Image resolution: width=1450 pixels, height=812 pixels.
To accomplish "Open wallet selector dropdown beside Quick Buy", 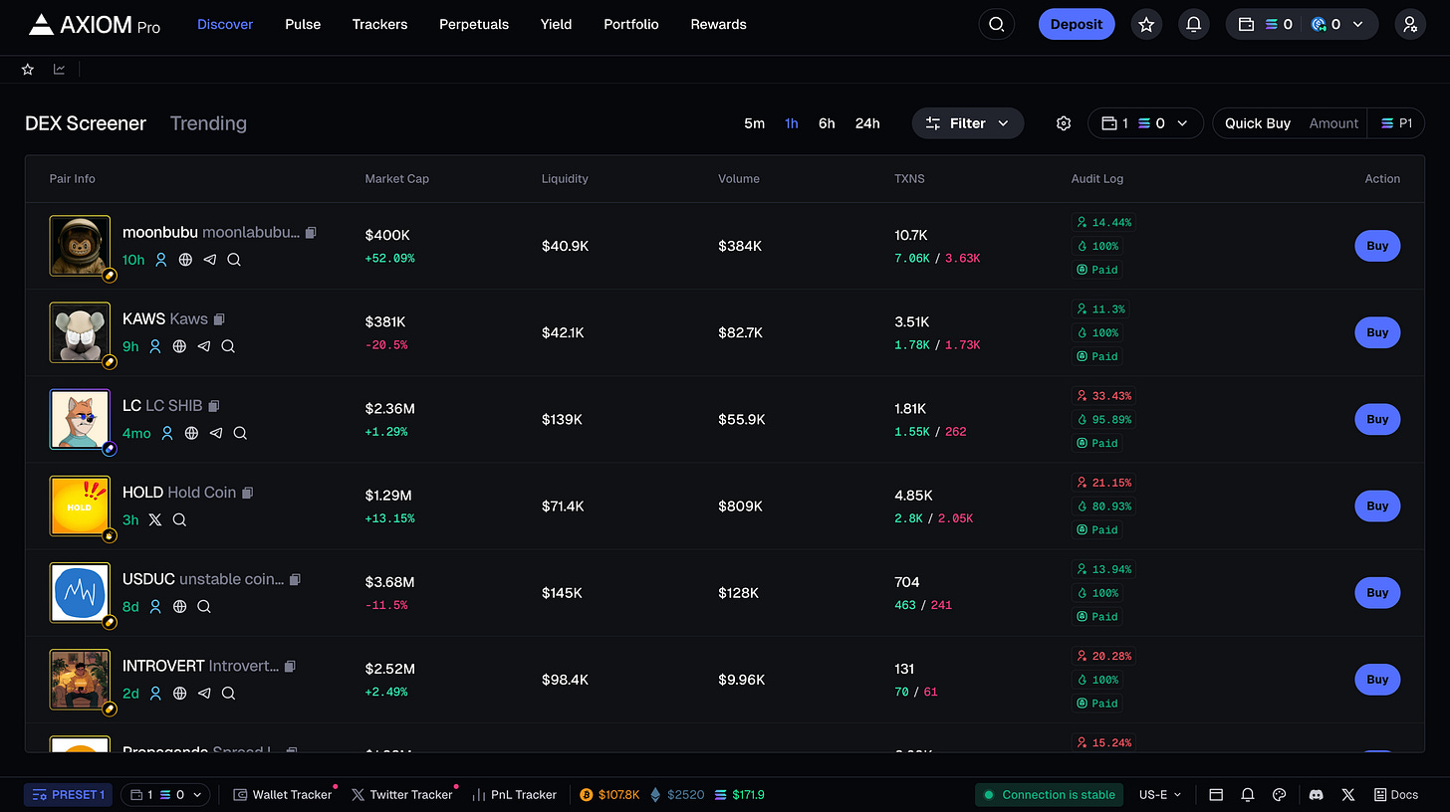I will click(1145, 123).
